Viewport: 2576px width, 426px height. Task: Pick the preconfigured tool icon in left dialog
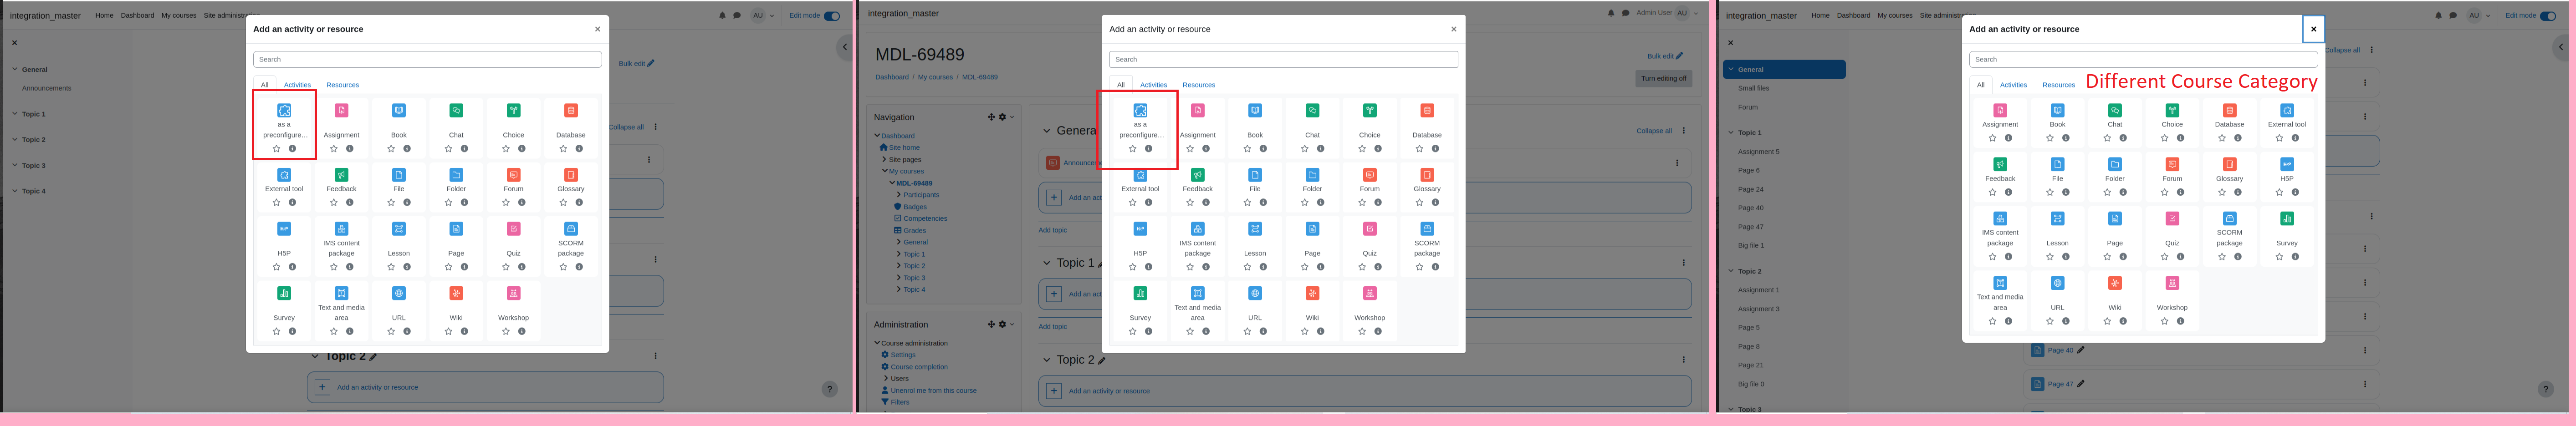pyautogui.click(x=284, y=111)
